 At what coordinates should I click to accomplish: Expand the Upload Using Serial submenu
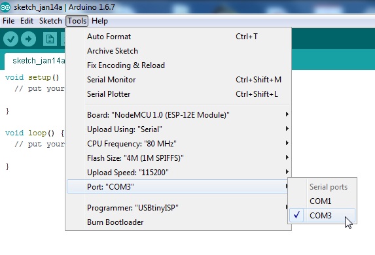(178, 129)
